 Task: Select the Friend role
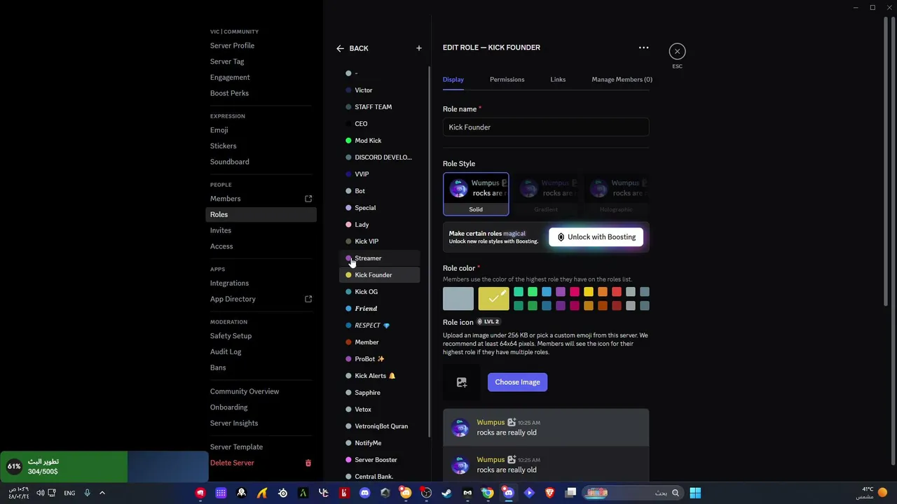point(380,309)
